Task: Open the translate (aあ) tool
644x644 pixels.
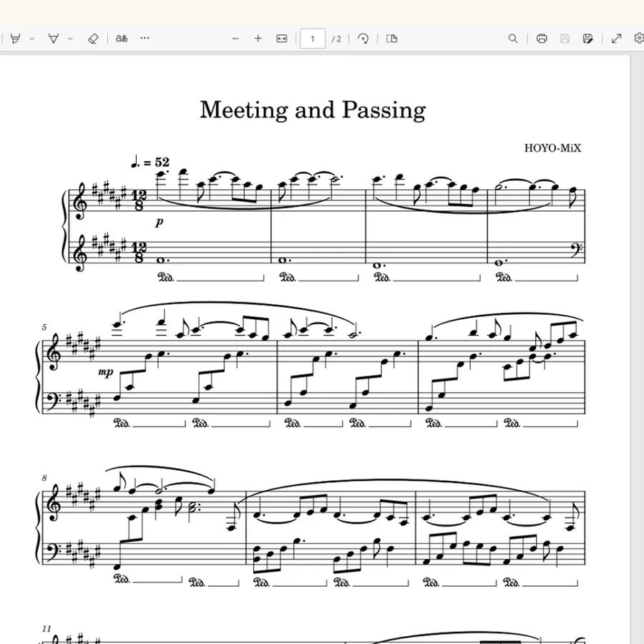Action: (x=122, y=39)
